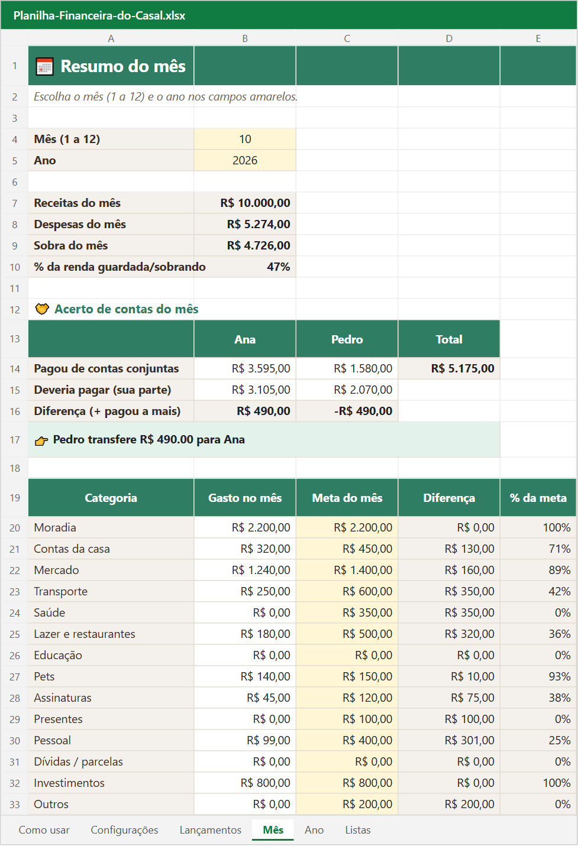Screen dimensions: 578x846
Task: Select column A header
Action: tap(111, 38)
